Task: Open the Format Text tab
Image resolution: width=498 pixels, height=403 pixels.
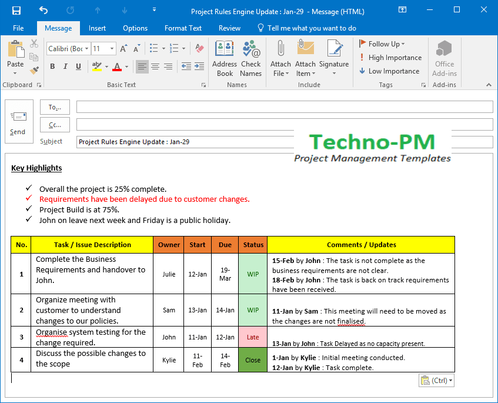Action: 183,28
